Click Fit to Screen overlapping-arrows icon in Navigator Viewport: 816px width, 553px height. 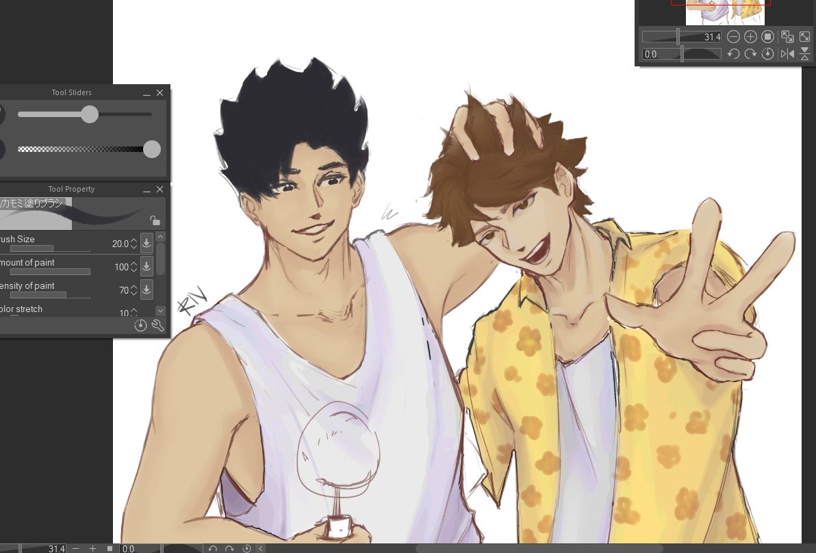pos(787,37)
